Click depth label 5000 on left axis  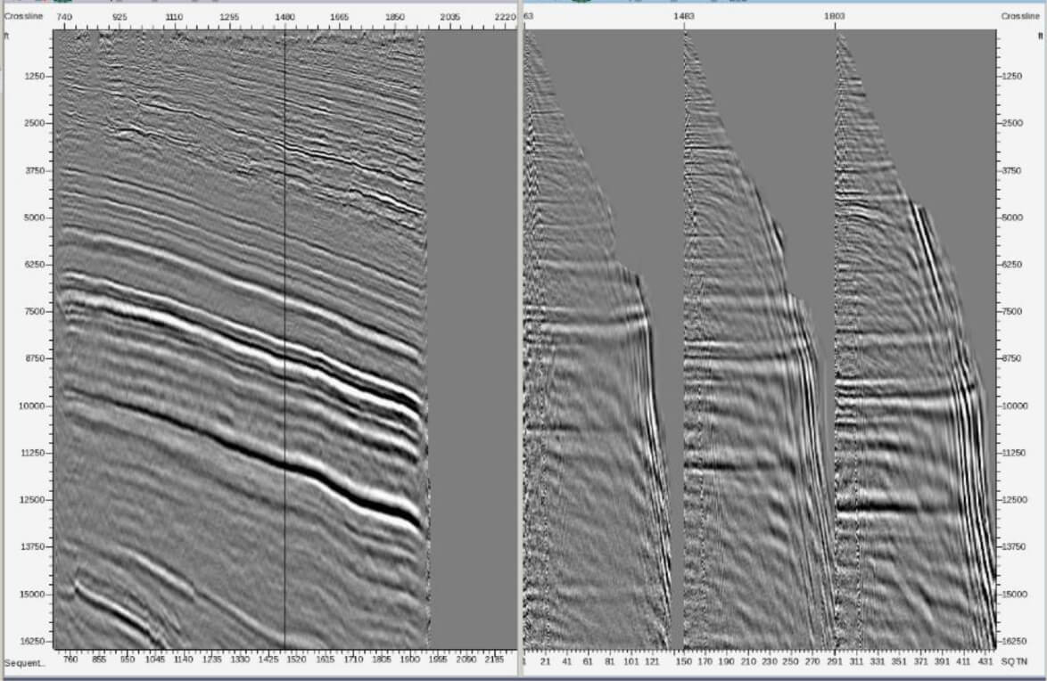pyautogui.click(x=34, y=217)
